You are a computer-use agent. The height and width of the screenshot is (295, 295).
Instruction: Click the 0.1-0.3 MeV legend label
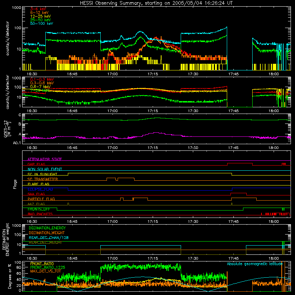tap(42, 79)
